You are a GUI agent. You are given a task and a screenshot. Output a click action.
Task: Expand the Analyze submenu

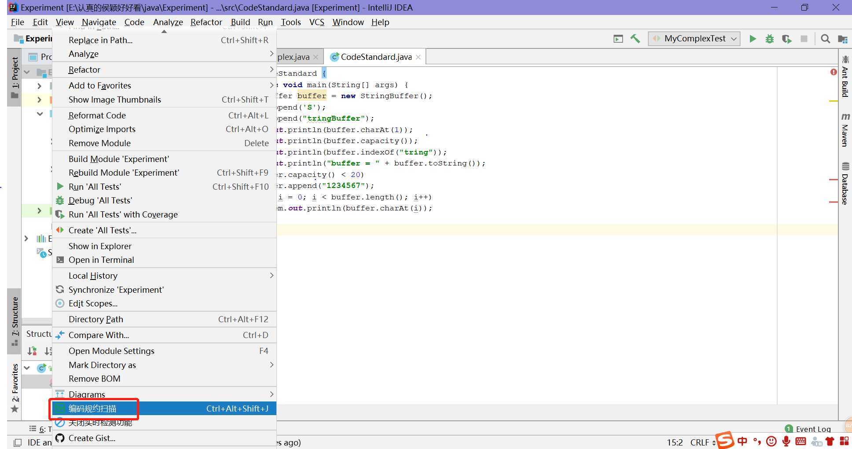[164, 54]
